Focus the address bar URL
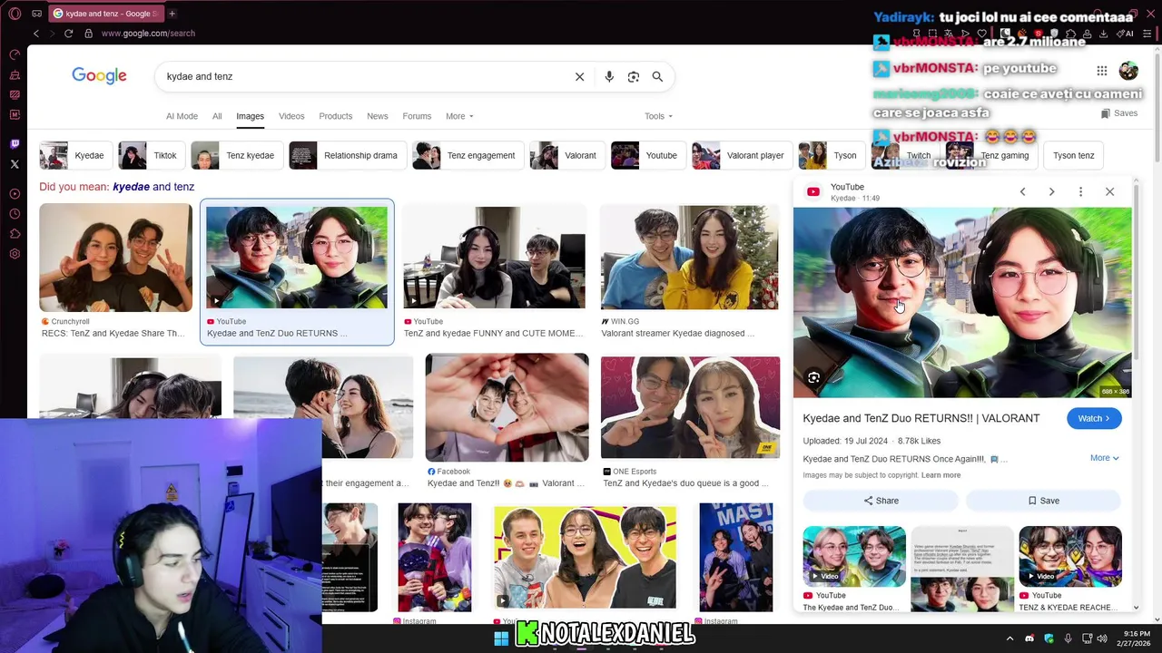 click(148, 34)
